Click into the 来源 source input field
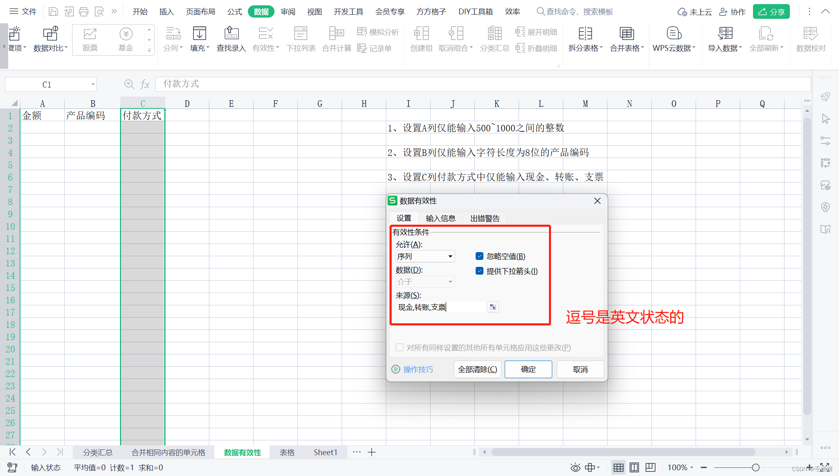The width and height of the screenshot is (839, 476). [x=440, y=307]
